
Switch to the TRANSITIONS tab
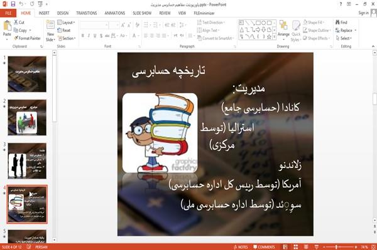[87, 13]
